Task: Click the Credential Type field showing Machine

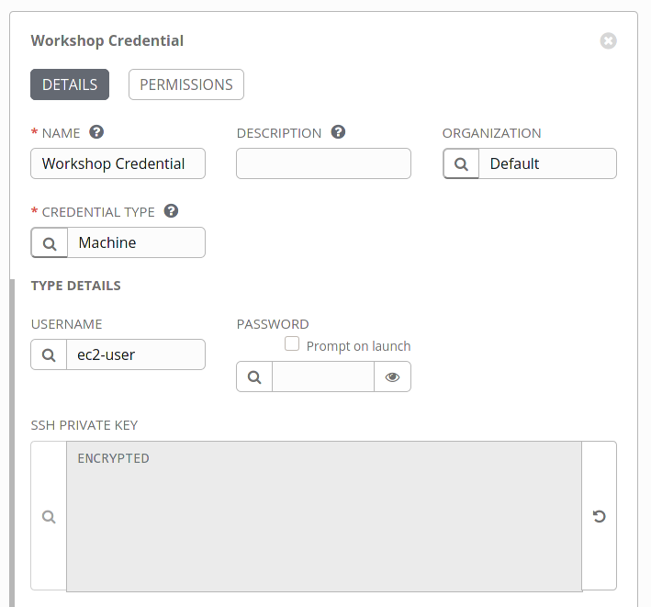Action: (136, 242)
